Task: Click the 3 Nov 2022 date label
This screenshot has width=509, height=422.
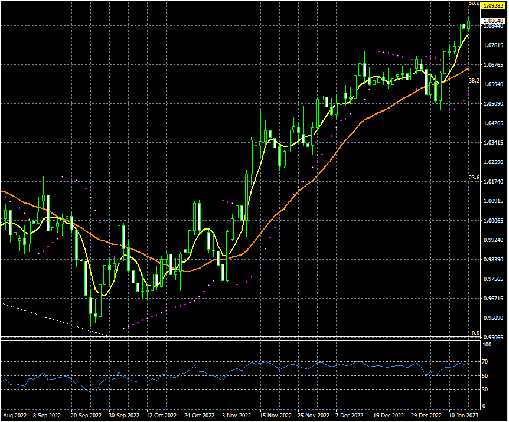Action: 236,415
